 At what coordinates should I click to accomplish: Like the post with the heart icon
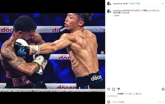[x=109, y=89]
